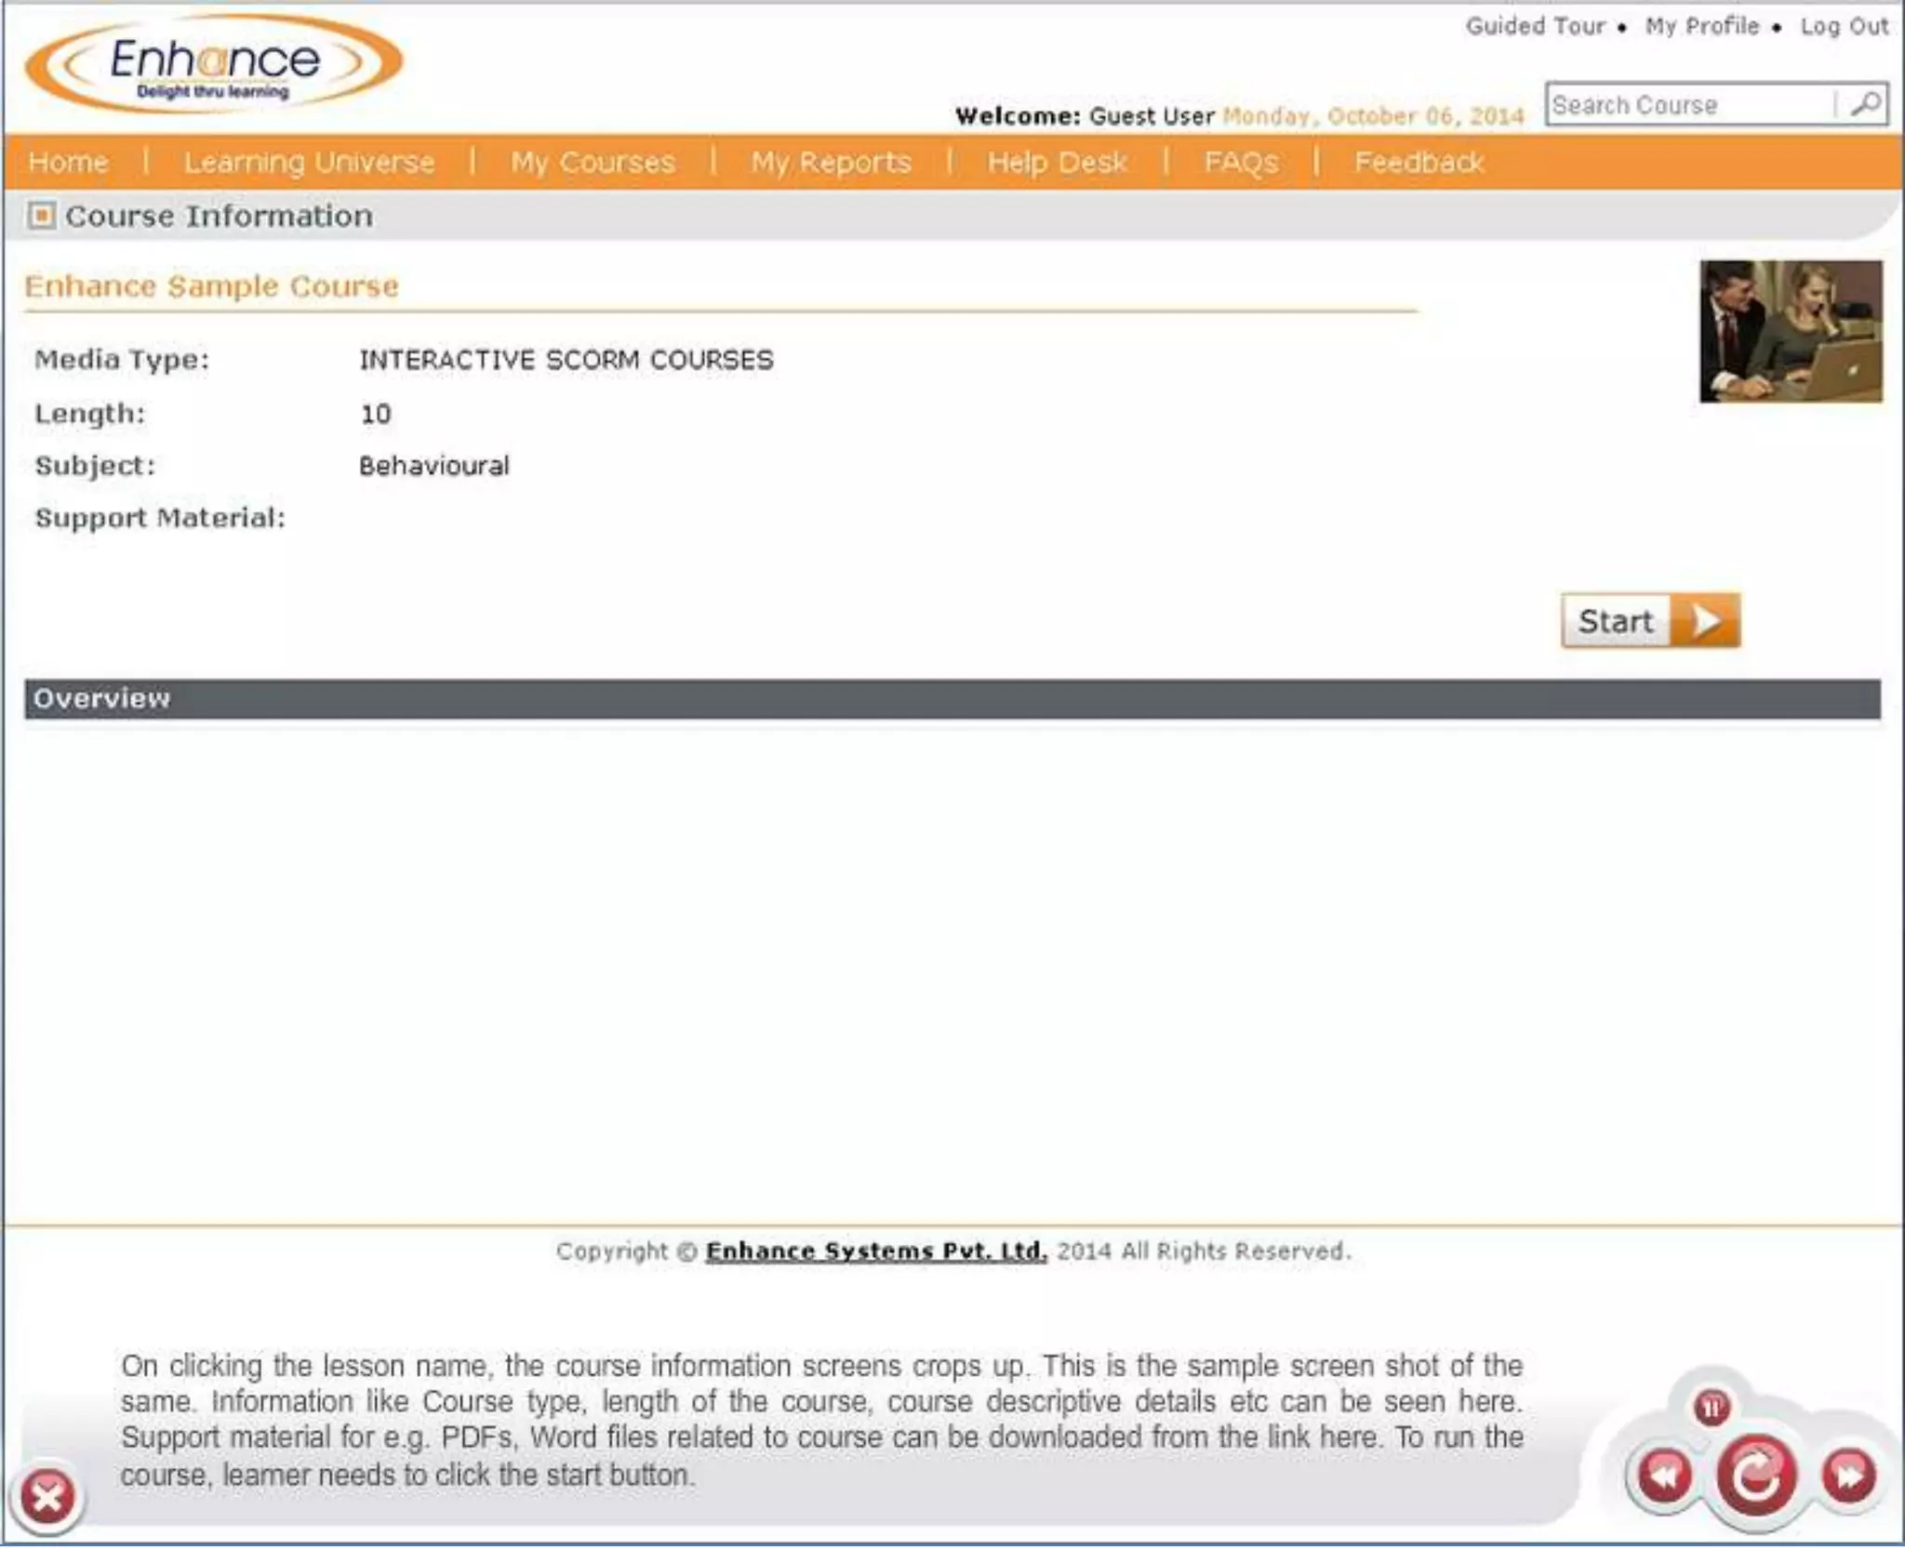1905x1549 pixels.
Task: Click the Guided Tour link
Action: [1536, 26]
